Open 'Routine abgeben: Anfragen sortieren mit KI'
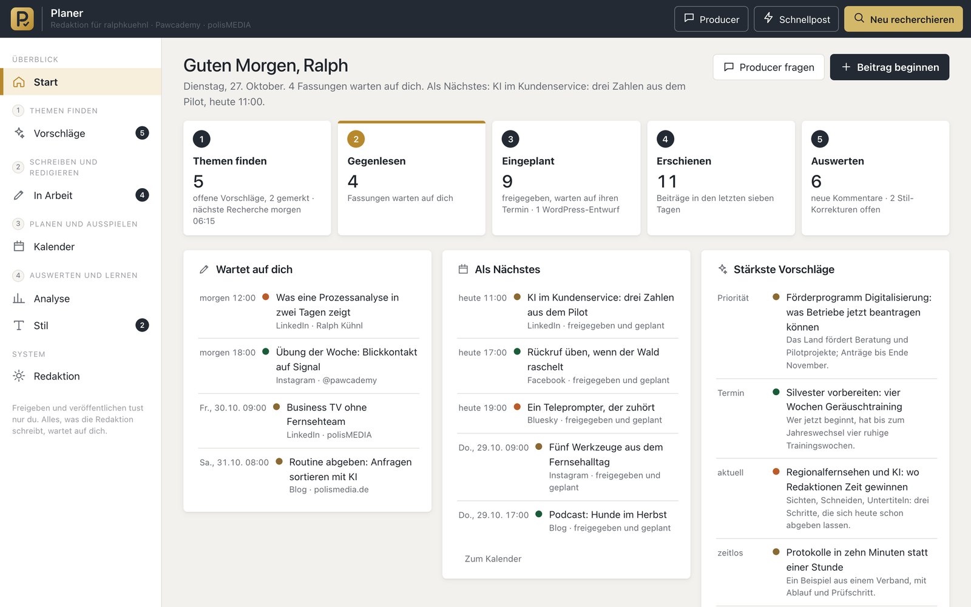Screen dimensions: 971x607 309,475
